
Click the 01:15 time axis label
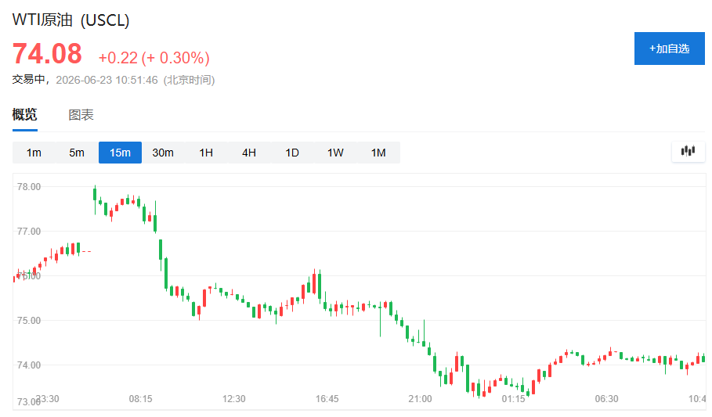point(514,399)
